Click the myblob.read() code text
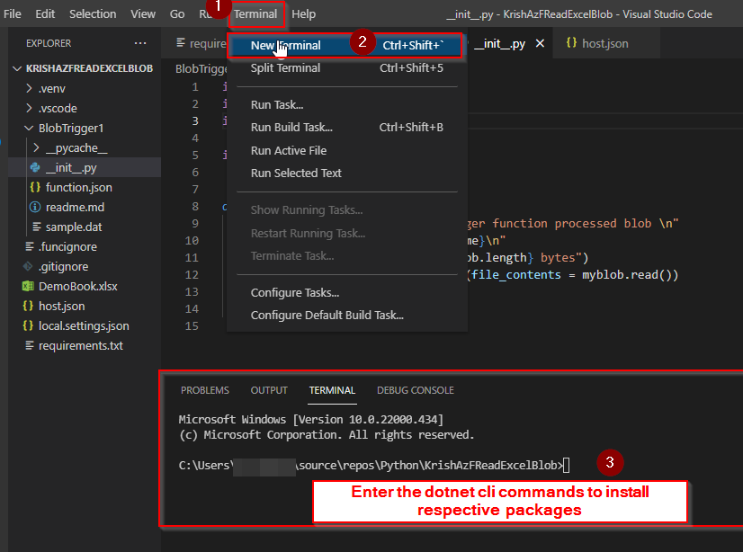The width and height of the screenshot is (743, 552). [x=626, y=275]
